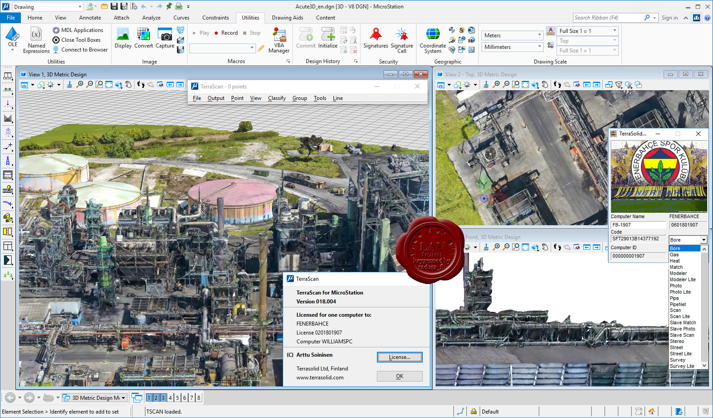Switch to the Analyze ribbon tab
The height and width of the screenshot is (418, 713).
pos(151,18)
